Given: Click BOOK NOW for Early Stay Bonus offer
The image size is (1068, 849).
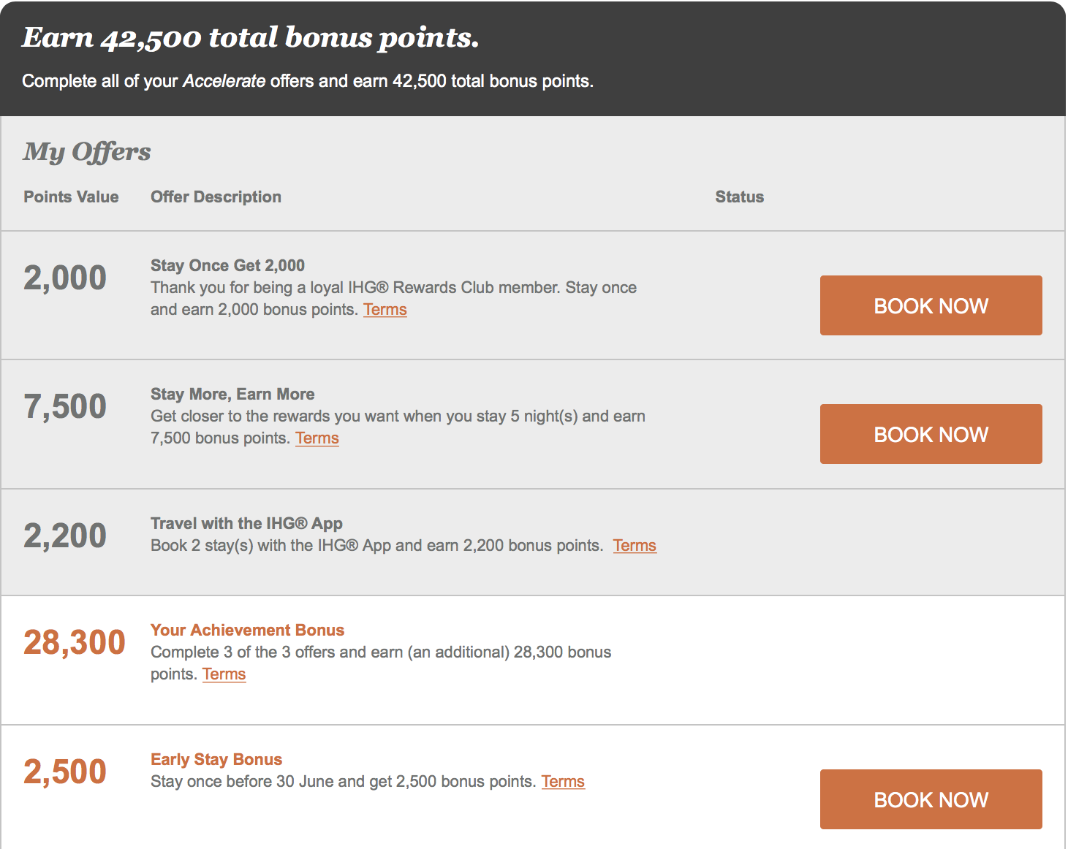Looking at the screenshot, I should click(931, 799).
